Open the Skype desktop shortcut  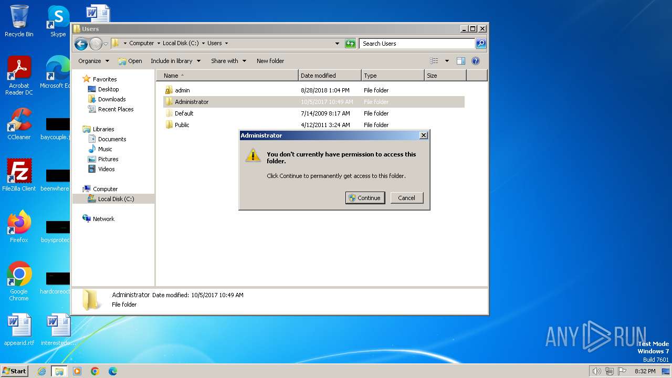click(58, 21)
